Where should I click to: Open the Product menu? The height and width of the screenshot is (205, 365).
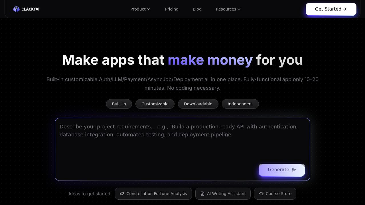tap(138, 9)
